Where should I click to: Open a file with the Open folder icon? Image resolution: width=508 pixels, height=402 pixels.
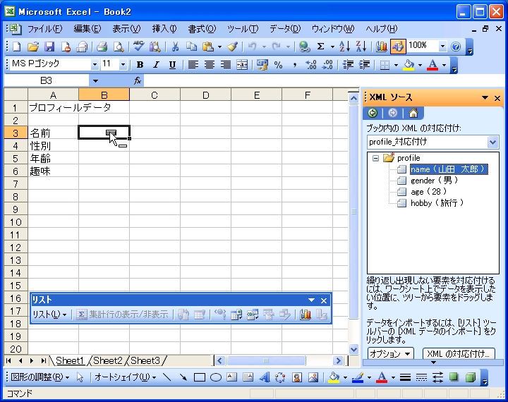pos(32,47)
